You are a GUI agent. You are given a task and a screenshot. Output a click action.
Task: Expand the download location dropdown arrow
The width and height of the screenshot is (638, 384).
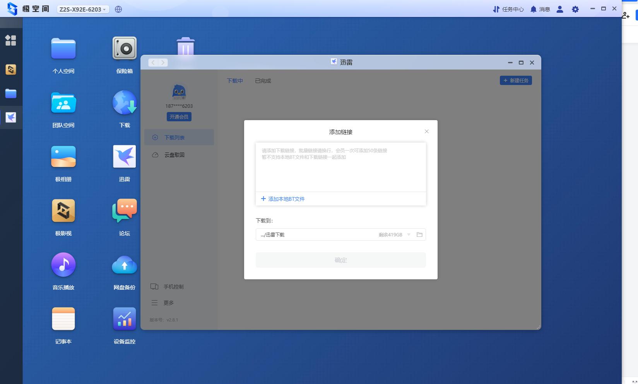pos(409,234)
